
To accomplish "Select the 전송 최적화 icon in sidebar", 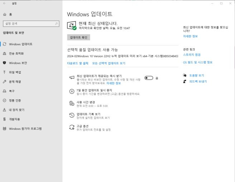I will 5,54.
